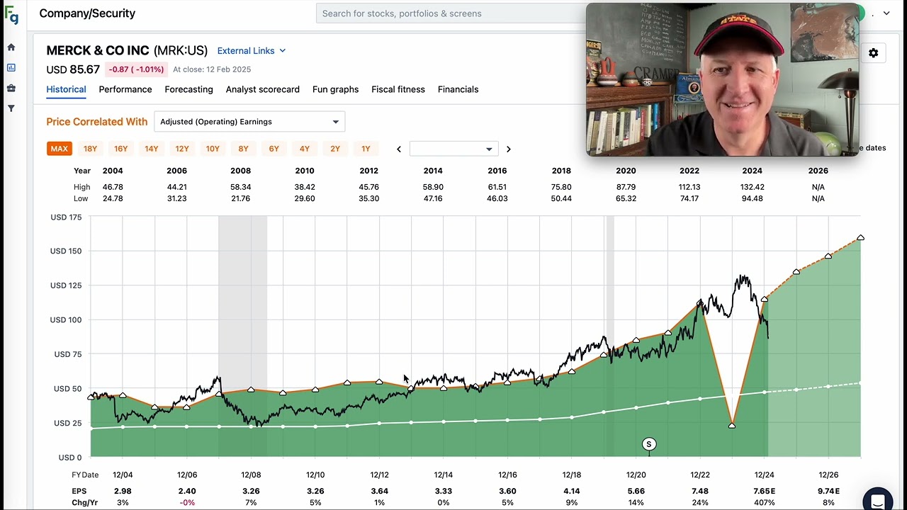The image size is (907, 510).
Task: Open the portfolio briefcase sidebar icon
Action: point(11,89)
